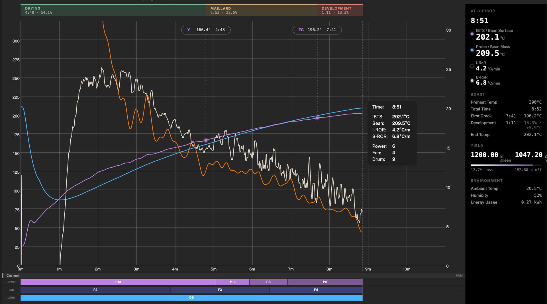Image resolution: width=547 pixels, height=304 pixels.
Task: Click the 300 label on temperature axis
Action: click(x=16, y=41)
